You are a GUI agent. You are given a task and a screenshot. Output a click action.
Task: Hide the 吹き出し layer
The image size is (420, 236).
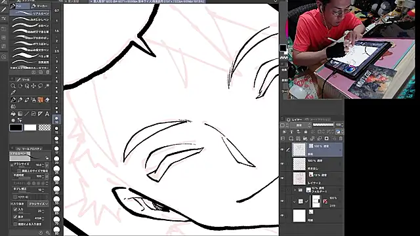click(x=282, y=164)
